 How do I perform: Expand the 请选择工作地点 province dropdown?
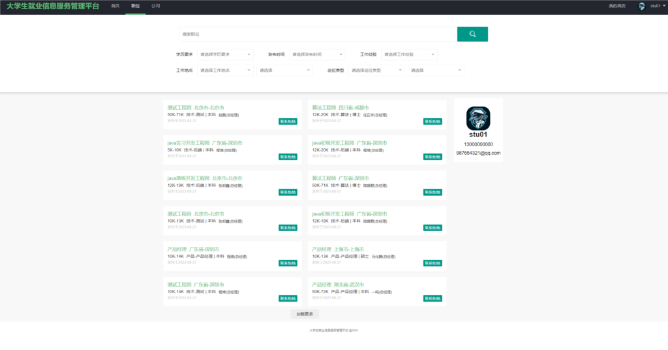pyautogui.click(x=225, y=71)
